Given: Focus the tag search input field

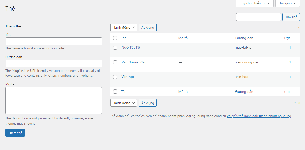Looking at the screenshot, I should (258, 17).
